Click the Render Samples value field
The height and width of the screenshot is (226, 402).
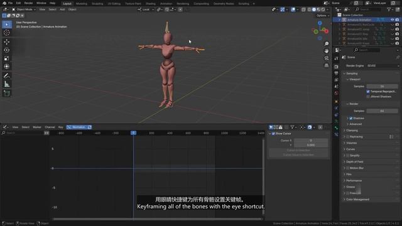click(382, 111)
